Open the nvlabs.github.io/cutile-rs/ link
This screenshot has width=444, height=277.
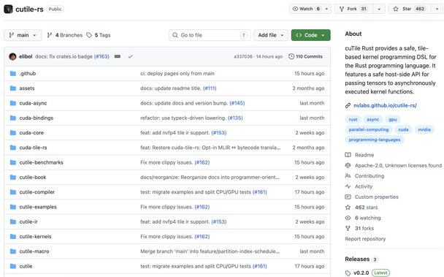click(385, 105)
